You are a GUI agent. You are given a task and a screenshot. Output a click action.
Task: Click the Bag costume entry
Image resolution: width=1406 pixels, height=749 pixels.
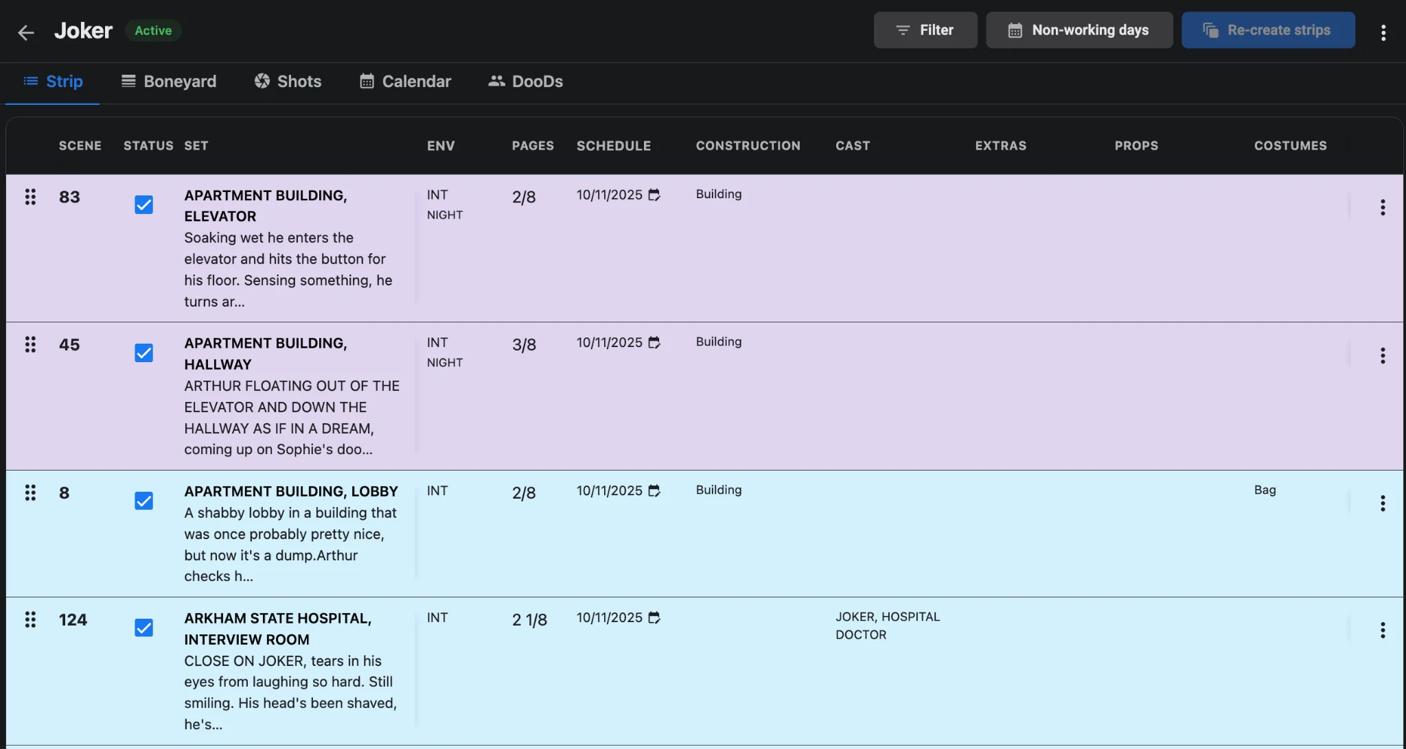point(1265,490)
